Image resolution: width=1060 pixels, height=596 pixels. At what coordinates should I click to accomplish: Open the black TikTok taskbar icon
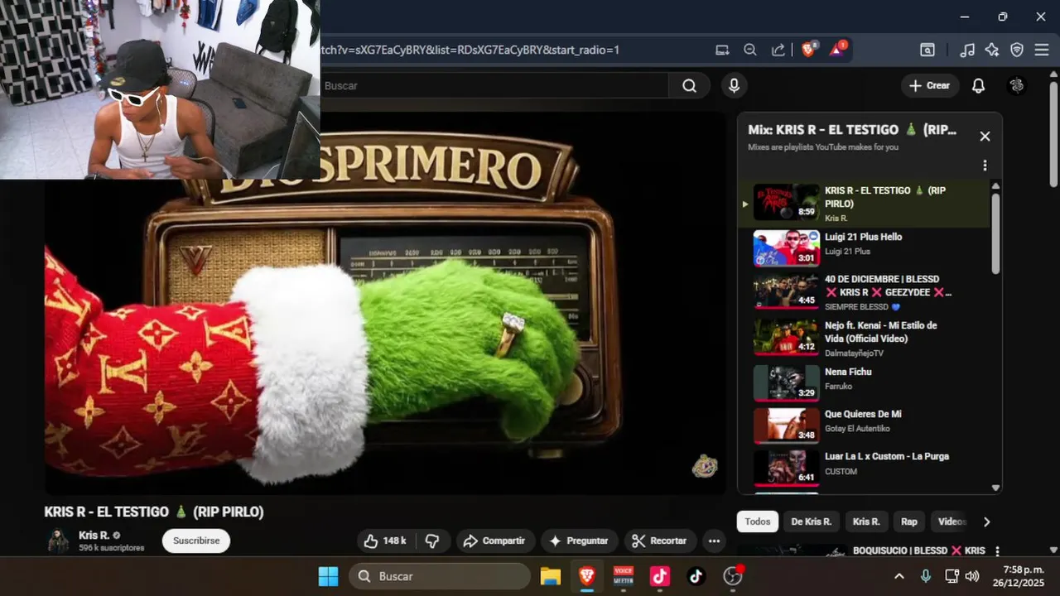[696, 576]
